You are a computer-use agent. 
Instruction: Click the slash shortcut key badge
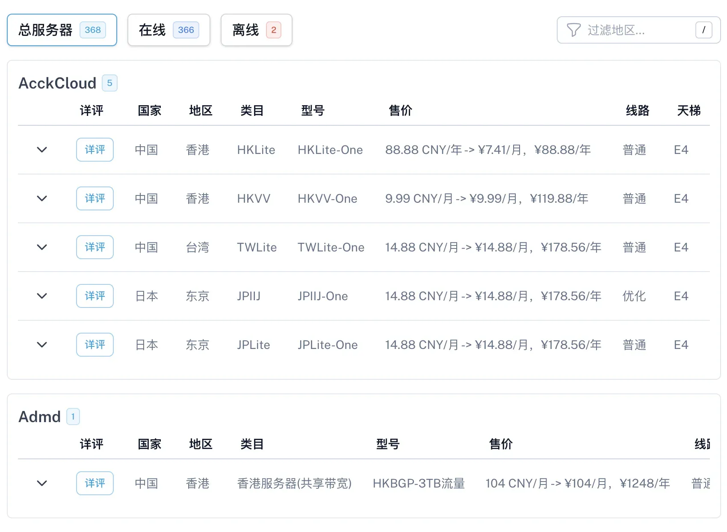coord(703,30)
